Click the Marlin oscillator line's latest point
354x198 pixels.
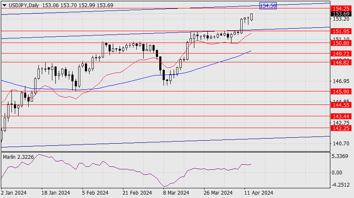pos(251,164)
